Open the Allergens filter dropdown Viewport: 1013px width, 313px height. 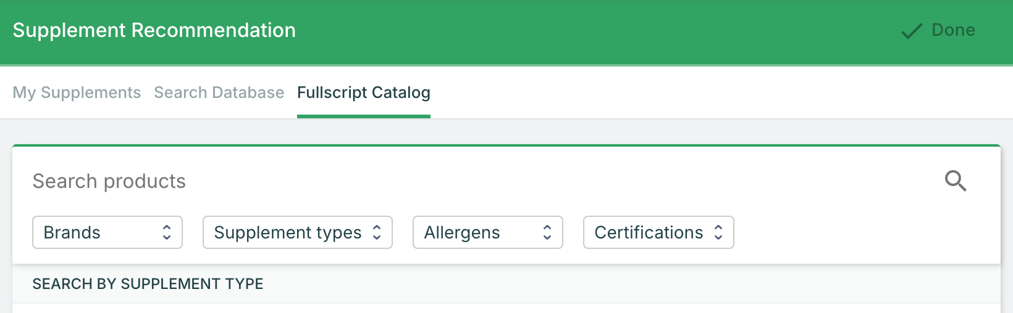[x=488, y=232]
